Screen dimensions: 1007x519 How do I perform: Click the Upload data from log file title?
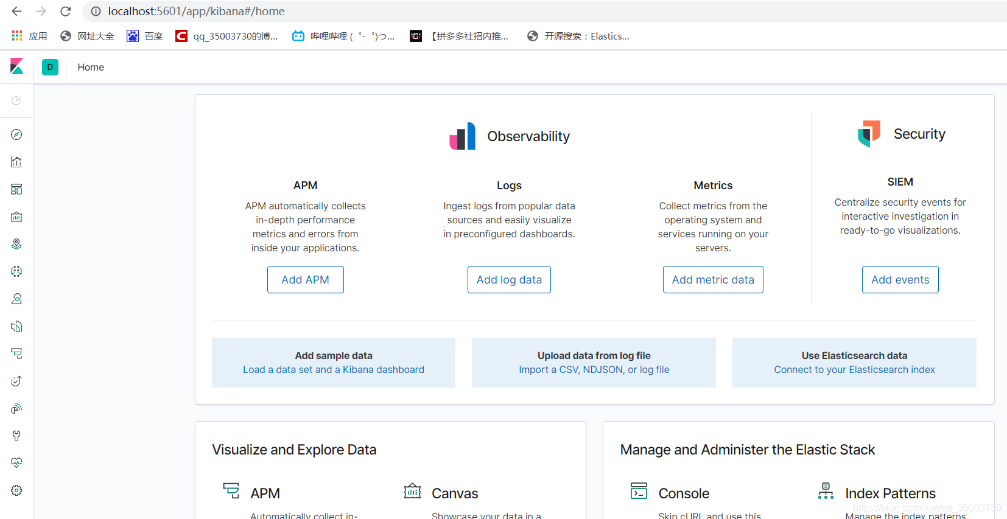pos(594,355)
